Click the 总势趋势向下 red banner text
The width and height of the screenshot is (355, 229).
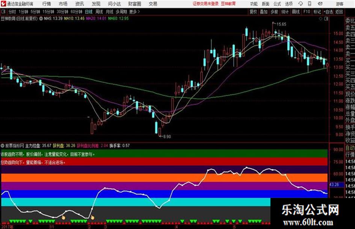(x=33, y=162)
